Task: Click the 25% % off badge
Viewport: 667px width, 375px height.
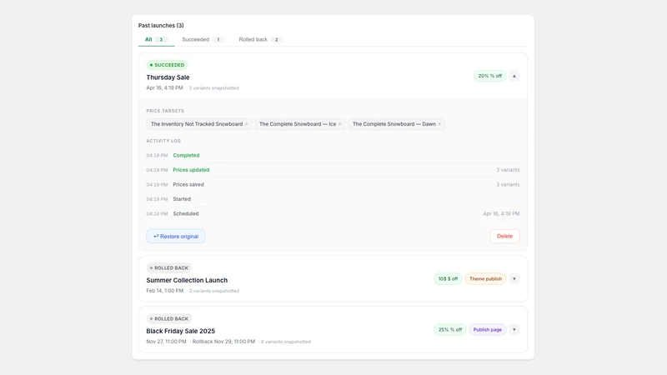Action: pyautogui.click(x=450, y=329)
